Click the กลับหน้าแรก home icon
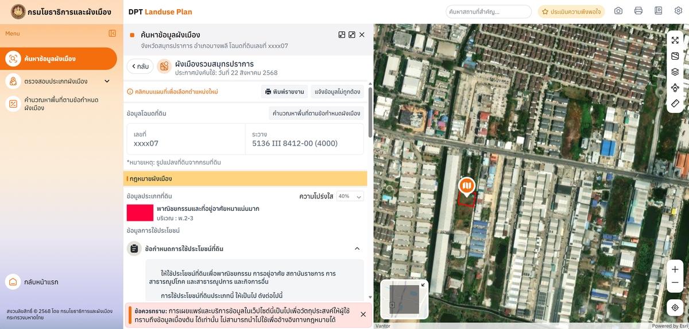The height and width of the screenshot is (329, 689). tap(13, 282)
